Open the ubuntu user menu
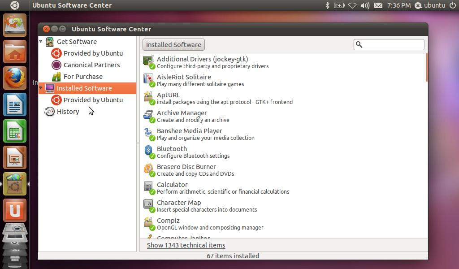 pyautogui.click(x=430, y=5)
